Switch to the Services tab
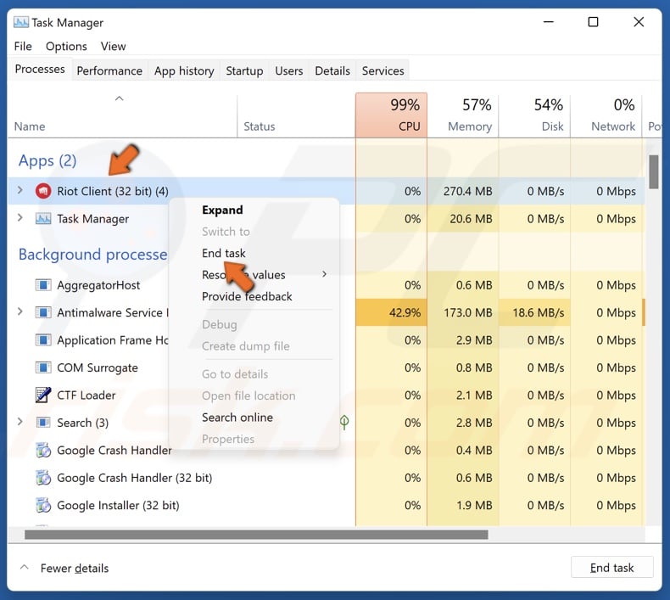This screenshot has width=670, height=600. tap(382, 70)
